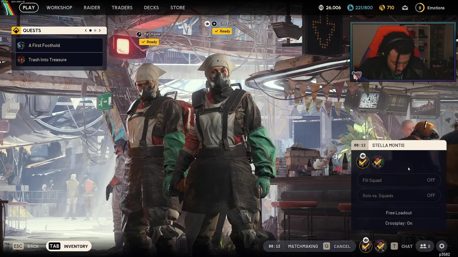
Task: Click Meihamm's Ready status badge
Action: coord(149,42)
